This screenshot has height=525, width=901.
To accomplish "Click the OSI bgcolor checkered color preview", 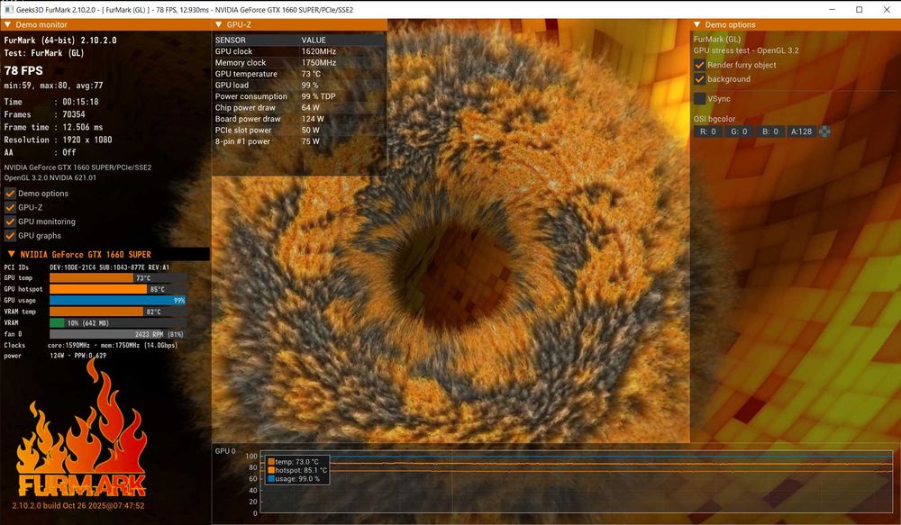I will point(824,131).
